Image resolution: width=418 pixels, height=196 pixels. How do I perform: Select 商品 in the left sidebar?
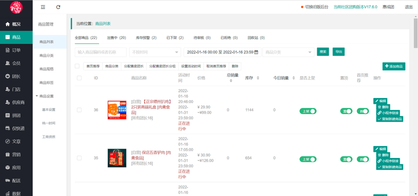pyautogui.click(x=16, y=37)
